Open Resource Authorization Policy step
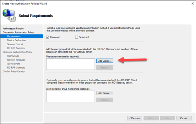 (18, 52)
